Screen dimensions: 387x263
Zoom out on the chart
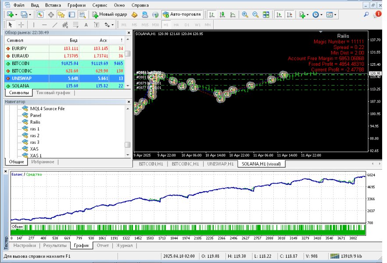pos(255,14)
